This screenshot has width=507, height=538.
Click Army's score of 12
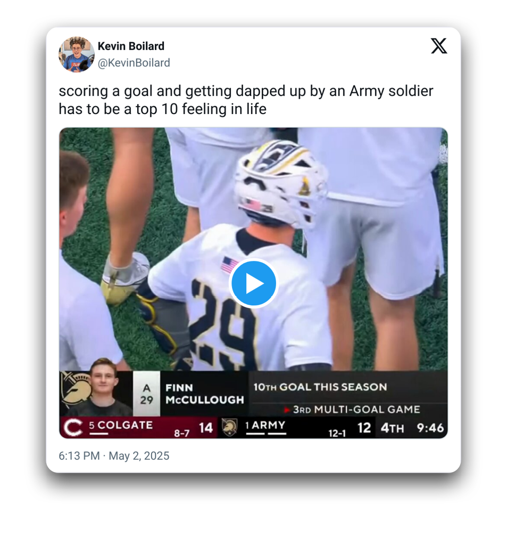[x=364, y=428]
